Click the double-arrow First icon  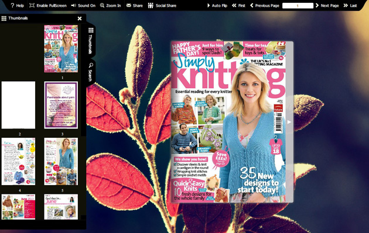tap(234, 5)
